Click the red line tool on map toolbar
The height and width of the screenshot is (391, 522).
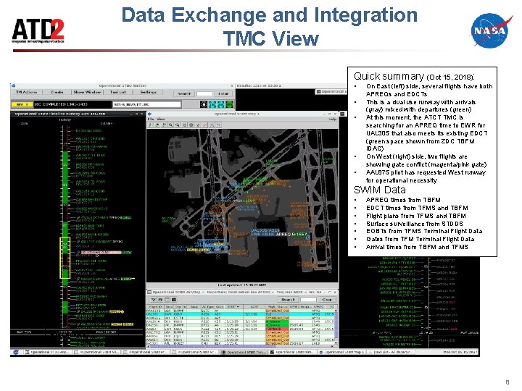point(204,125)
